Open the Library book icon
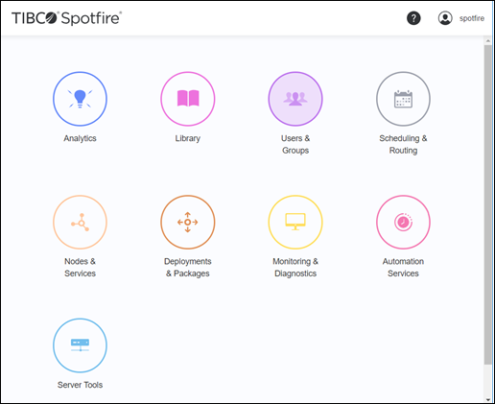Image resolution: width=495 pixels, height=404 pixels. [x=188, y=99]
